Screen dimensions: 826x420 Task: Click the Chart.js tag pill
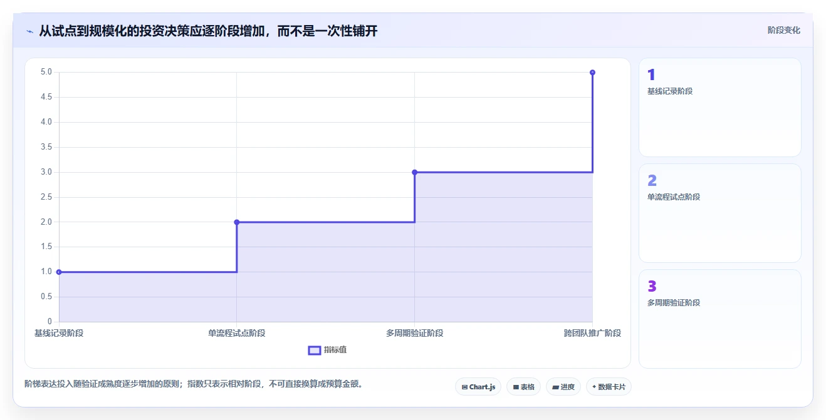[478, 387]
